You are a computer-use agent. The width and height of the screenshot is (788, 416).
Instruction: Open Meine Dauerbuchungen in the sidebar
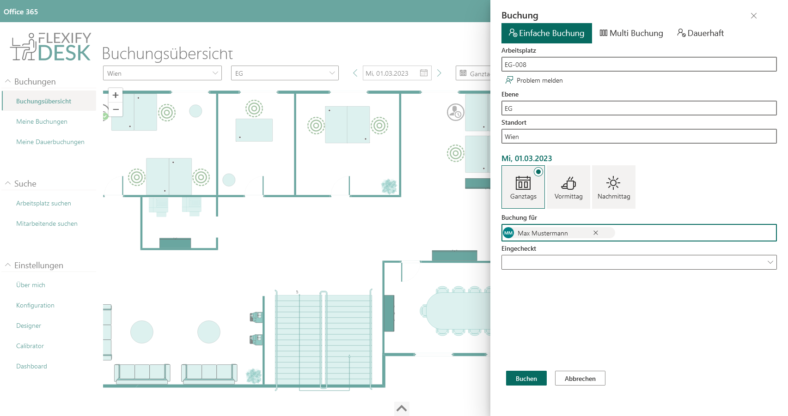coord(50,142)
